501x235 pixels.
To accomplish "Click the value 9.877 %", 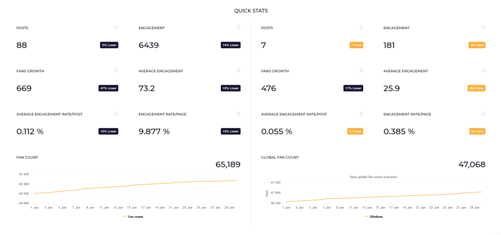I will pos(154,132).
